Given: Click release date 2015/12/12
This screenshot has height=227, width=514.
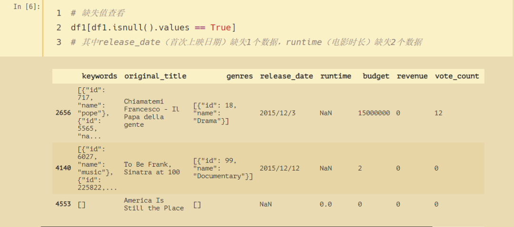Looking at the screenshot, I should 279,168.
